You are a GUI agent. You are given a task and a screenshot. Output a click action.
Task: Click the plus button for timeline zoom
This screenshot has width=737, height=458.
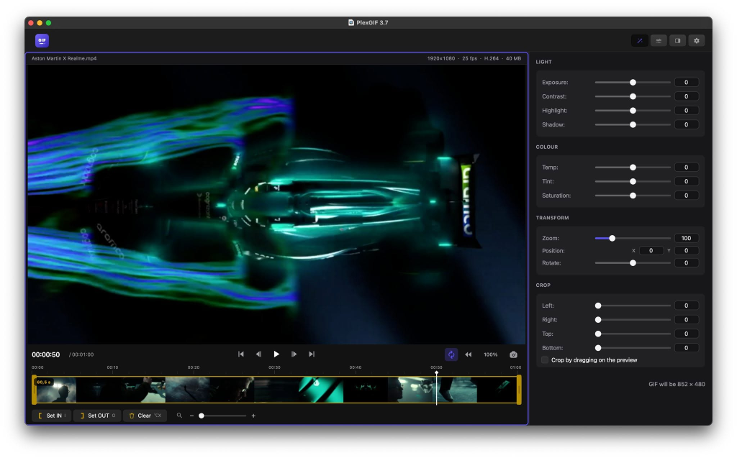click(x=253, y=416)
